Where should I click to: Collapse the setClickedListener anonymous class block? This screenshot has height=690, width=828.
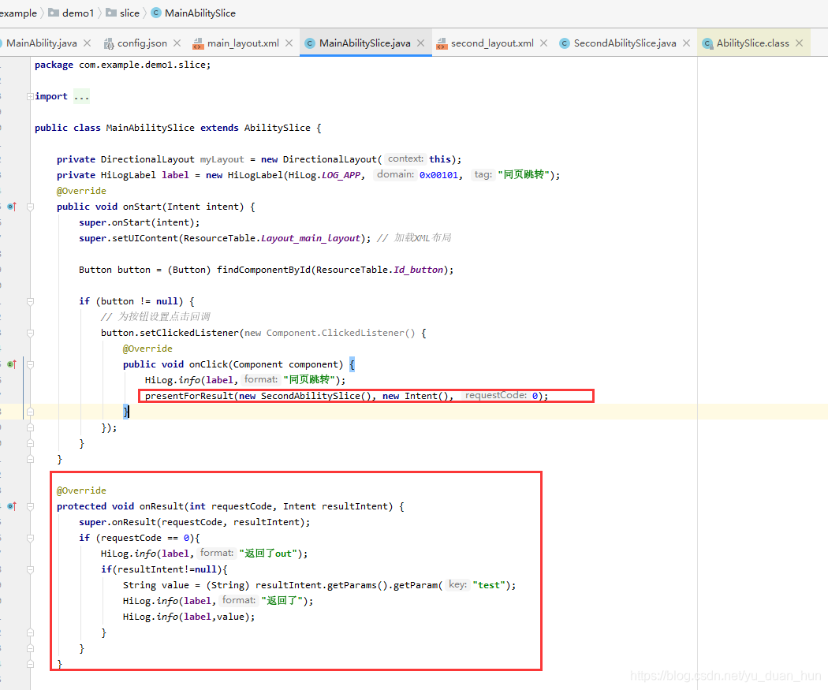coord(30,333)
